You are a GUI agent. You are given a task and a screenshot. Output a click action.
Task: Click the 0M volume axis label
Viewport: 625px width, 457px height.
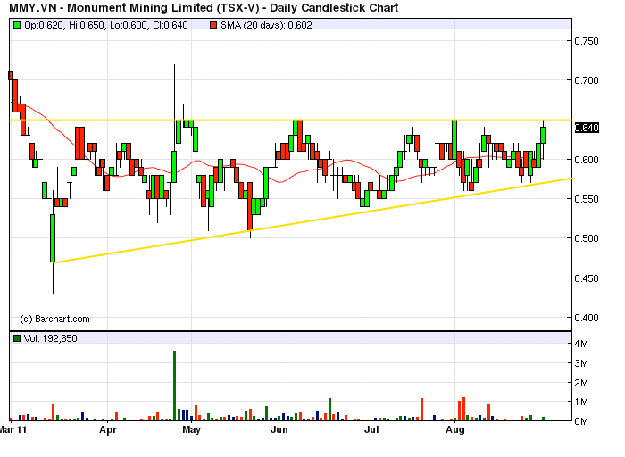click(581, 421)
